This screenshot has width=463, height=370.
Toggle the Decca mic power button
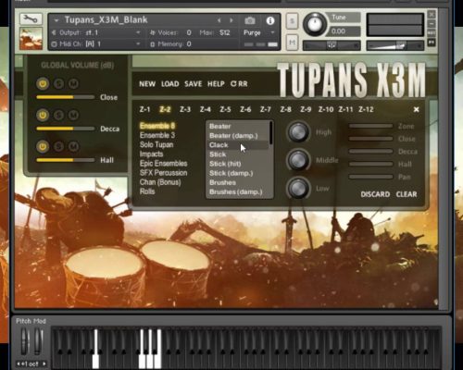(x=43, y=115)
